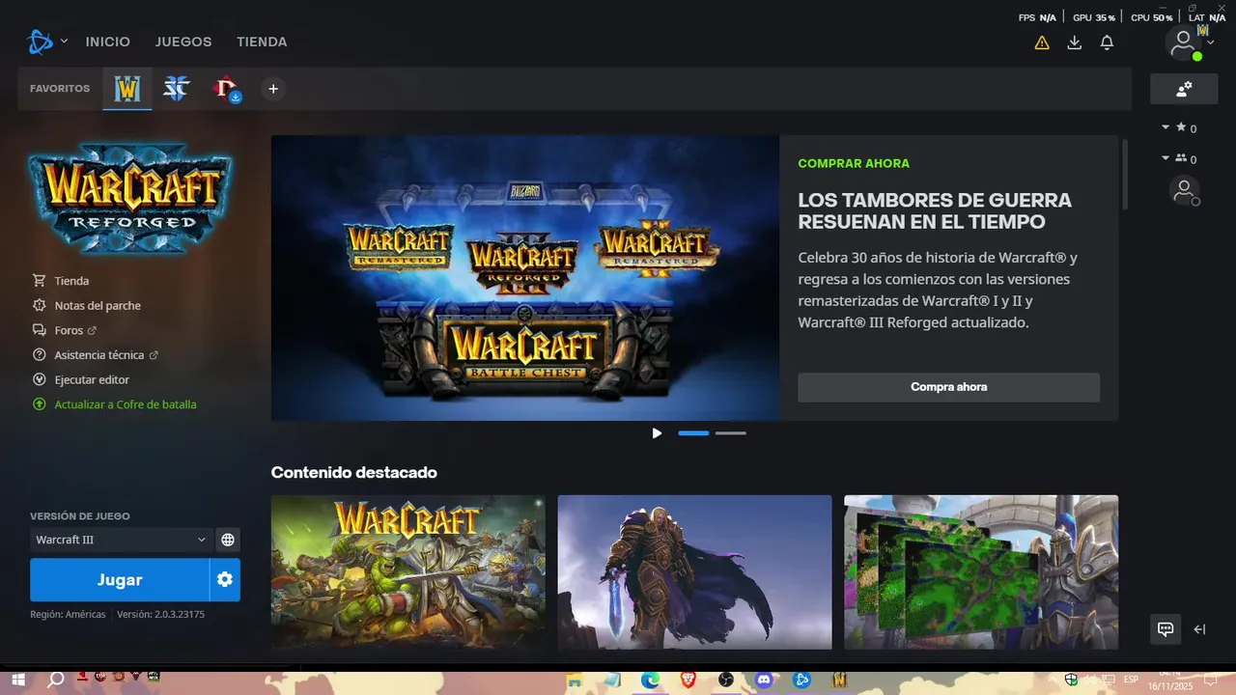Click the COMPRAR AHORA green label
The image size is (1236, 695).
(x=854, y=163)
